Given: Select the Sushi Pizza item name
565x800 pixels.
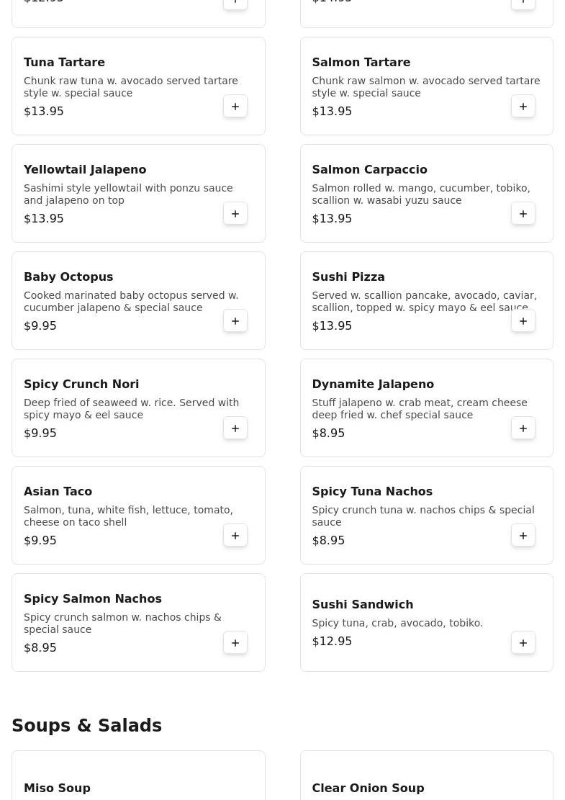Looking at the screenshot, I should point(348,277).
